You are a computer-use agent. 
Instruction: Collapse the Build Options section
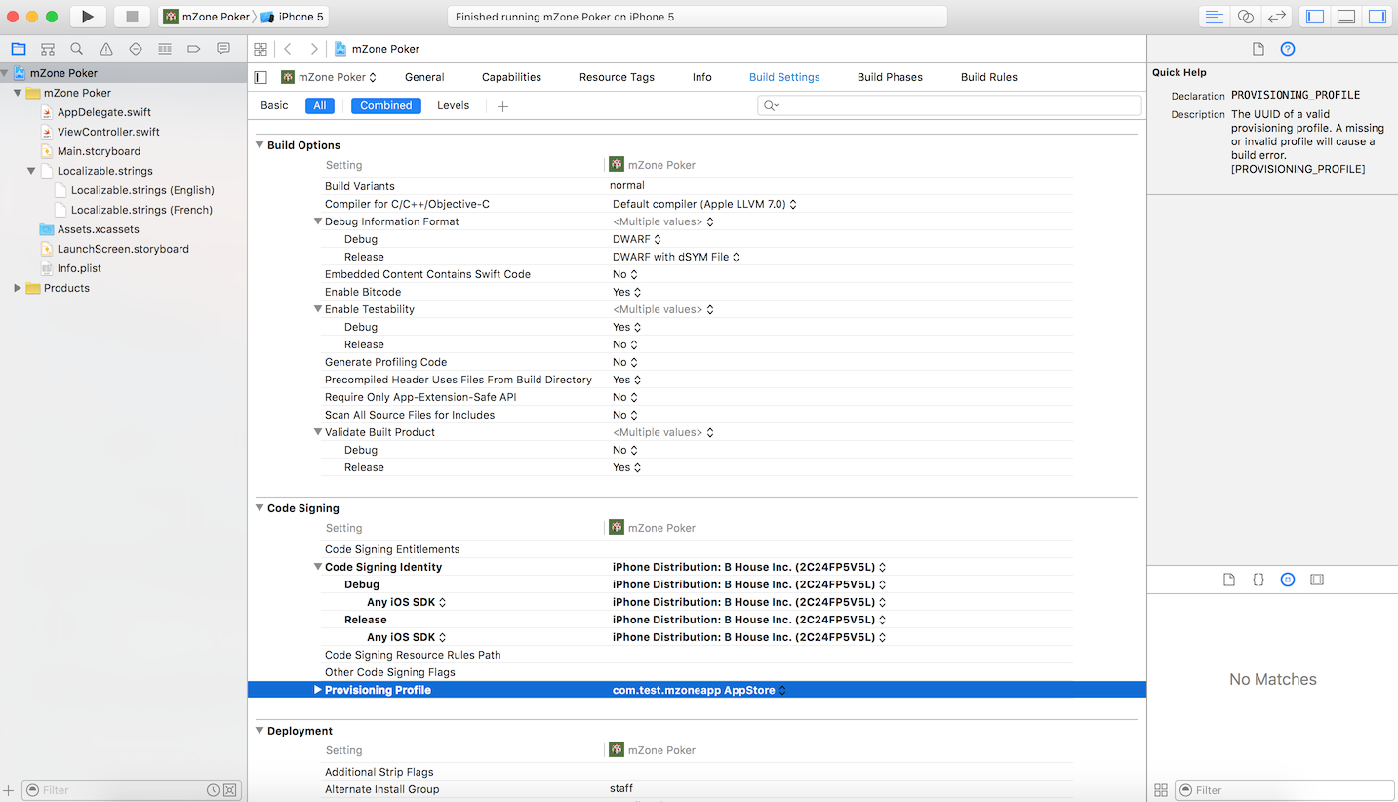pos(260,145)
